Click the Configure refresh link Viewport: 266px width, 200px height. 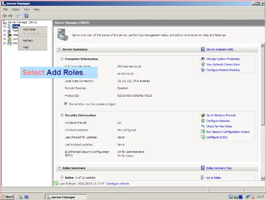click(x=118, y=184)
